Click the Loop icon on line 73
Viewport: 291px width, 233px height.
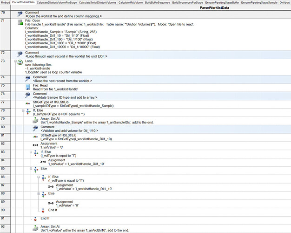(20, 62)
